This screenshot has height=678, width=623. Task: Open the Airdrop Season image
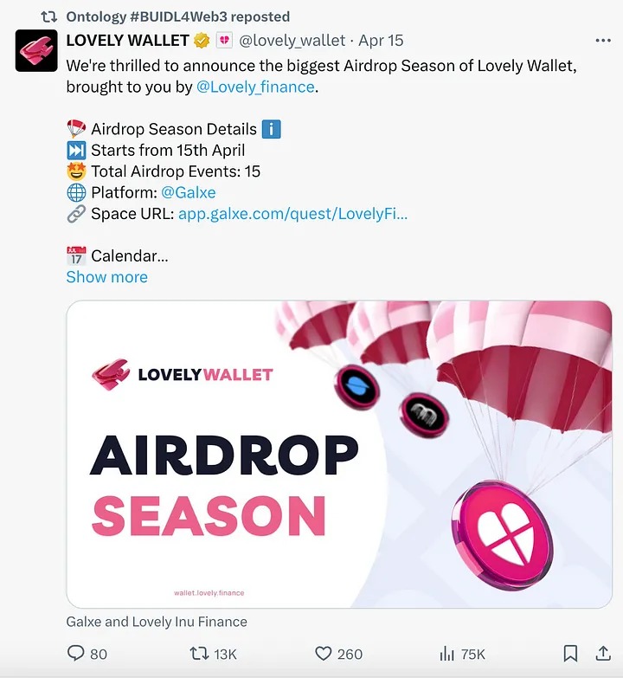tap(339, 454)
